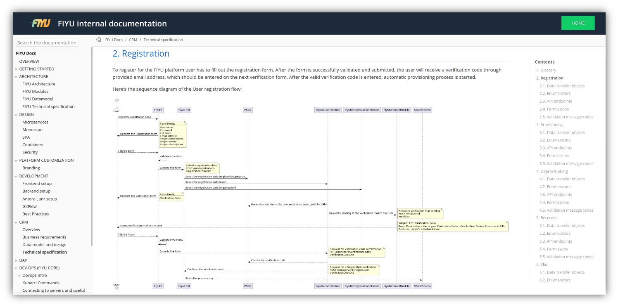Viewport: 618px width, 307px height.
Task: Open FIYU Modules page
Action: pyautogui.click(x=35, y=91)
